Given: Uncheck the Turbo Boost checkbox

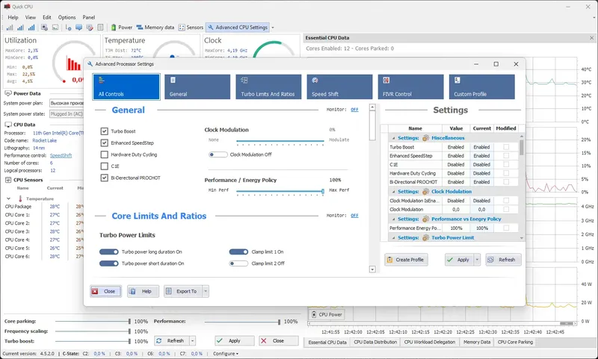Looking at the screenshot, I should click(x=104, y=131).
